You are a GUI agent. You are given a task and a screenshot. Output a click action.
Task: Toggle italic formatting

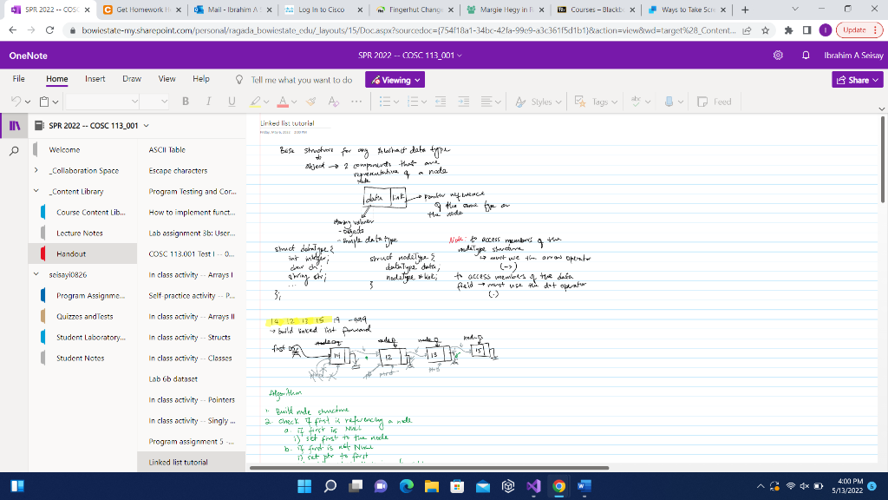[x=210, y=101]
